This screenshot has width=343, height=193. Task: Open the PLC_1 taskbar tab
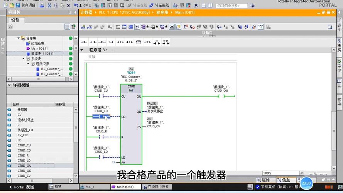pyautogui.click(x=94, y=187)
